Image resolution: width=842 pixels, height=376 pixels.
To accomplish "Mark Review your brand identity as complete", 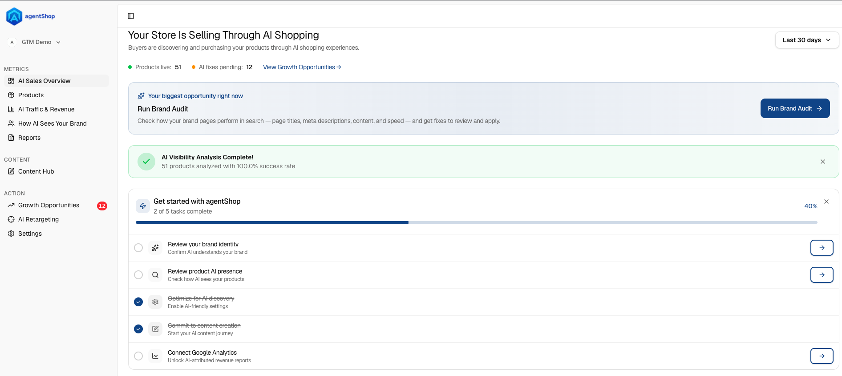I will tap(138, 248).
